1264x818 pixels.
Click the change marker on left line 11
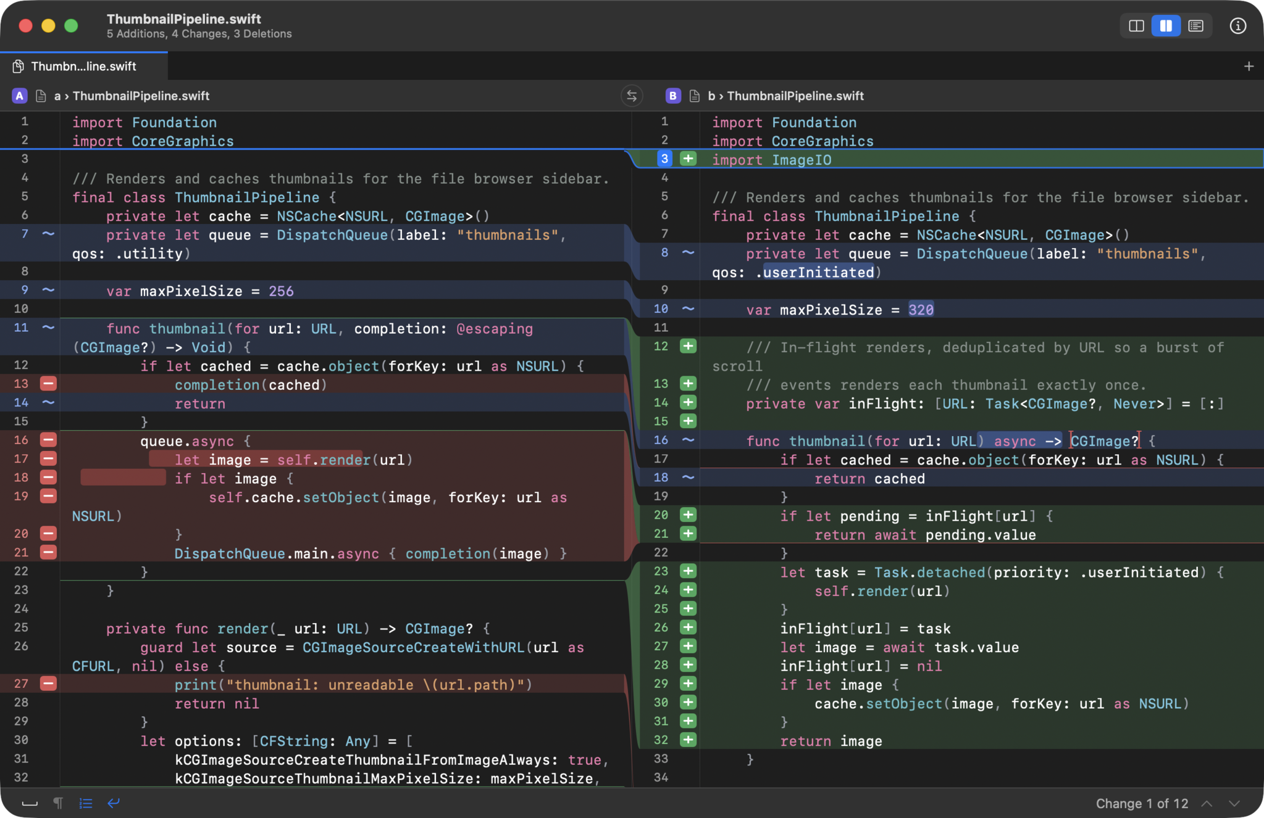pyautogui.click(x=48, y=328)
